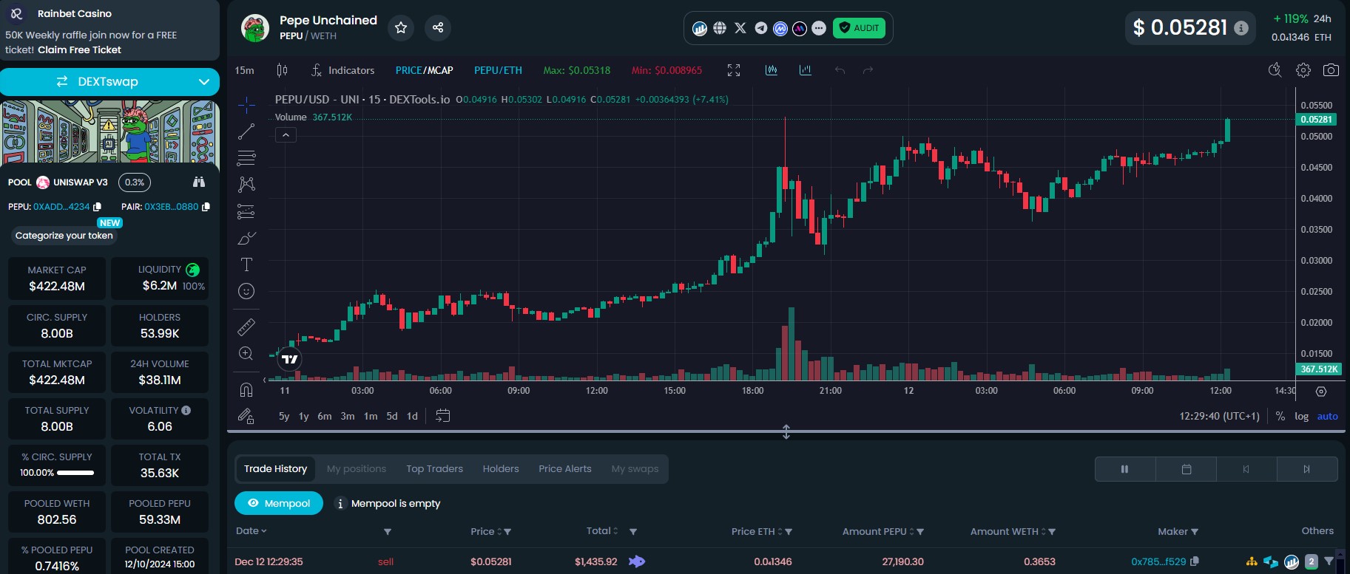Filter trades by Price column
This screenshot has width=1350, height=574.
[x=507, y=532]
